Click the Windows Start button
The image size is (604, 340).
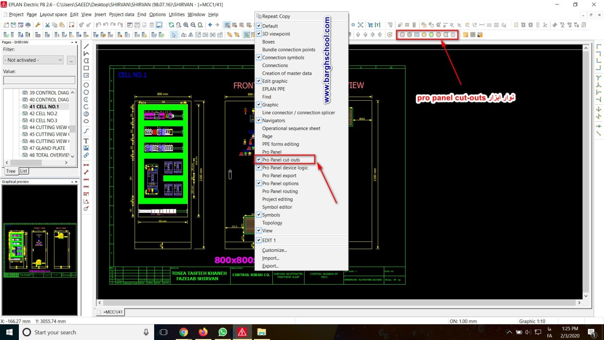pos(9,332)
